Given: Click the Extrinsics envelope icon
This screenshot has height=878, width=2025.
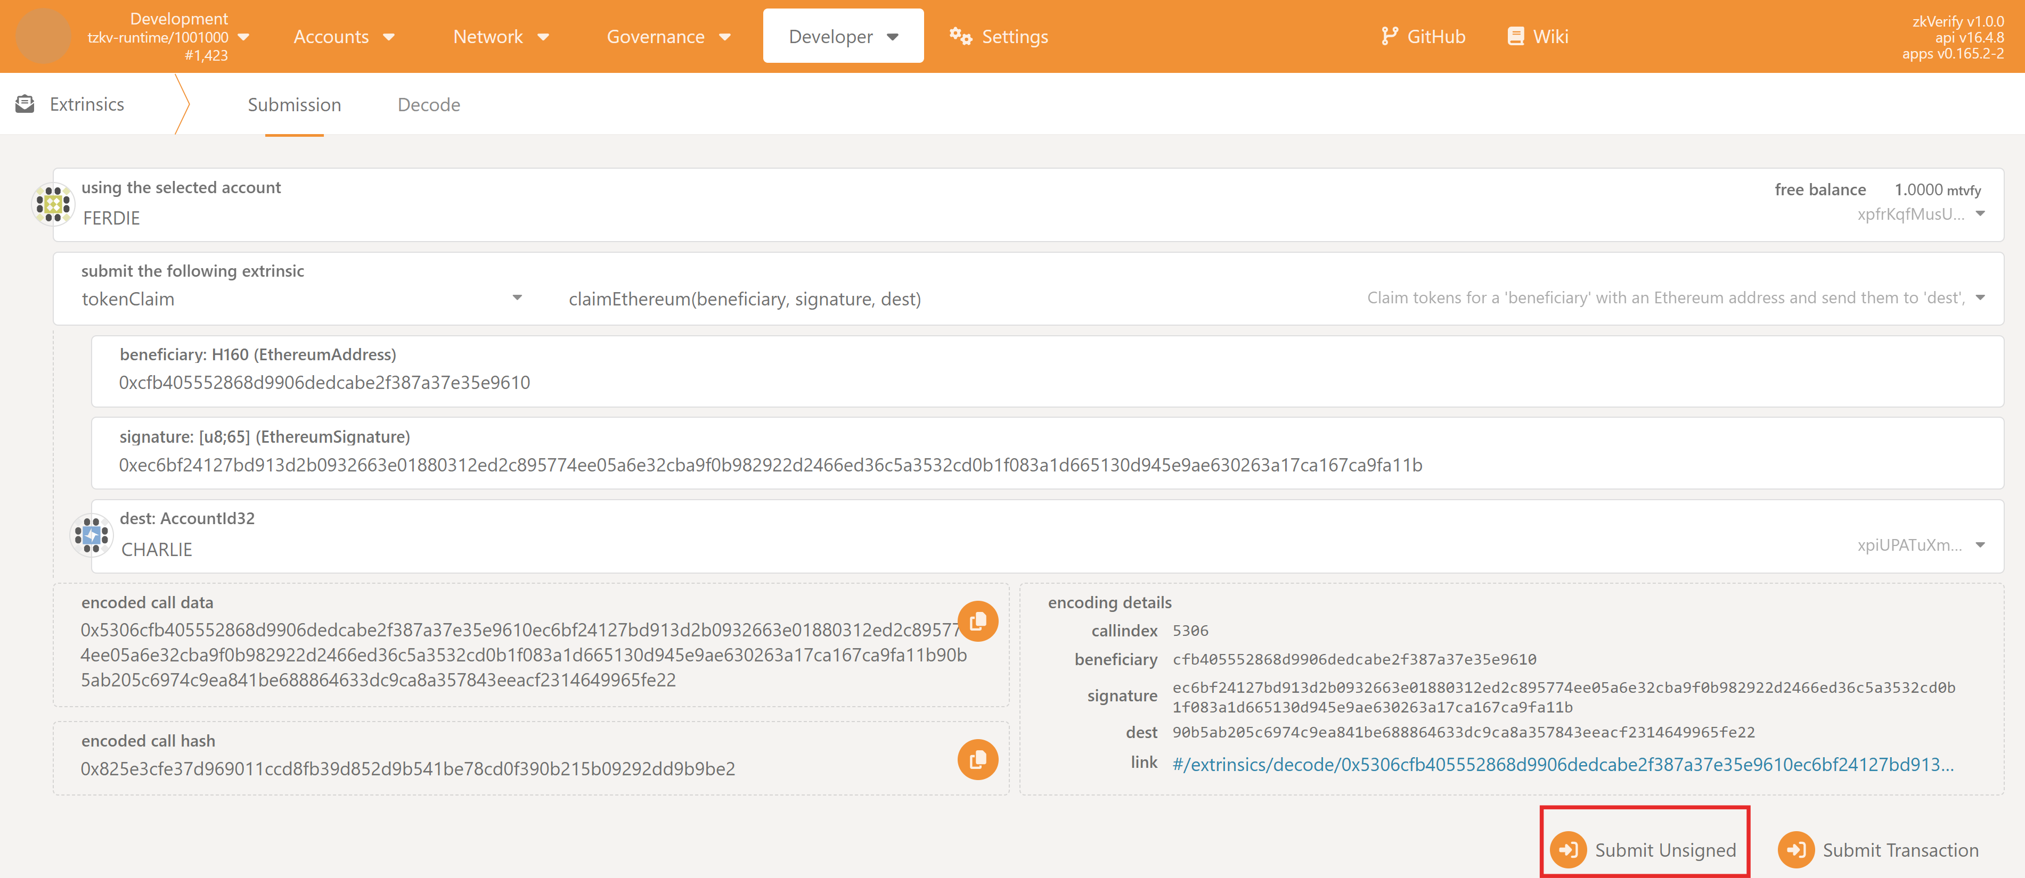Looking at the screenshot, I should (x=25, y=104).
